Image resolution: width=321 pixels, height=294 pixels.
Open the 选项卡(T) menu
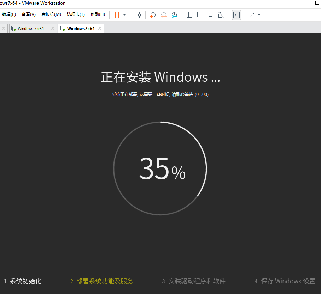click(x=76, y=14)
